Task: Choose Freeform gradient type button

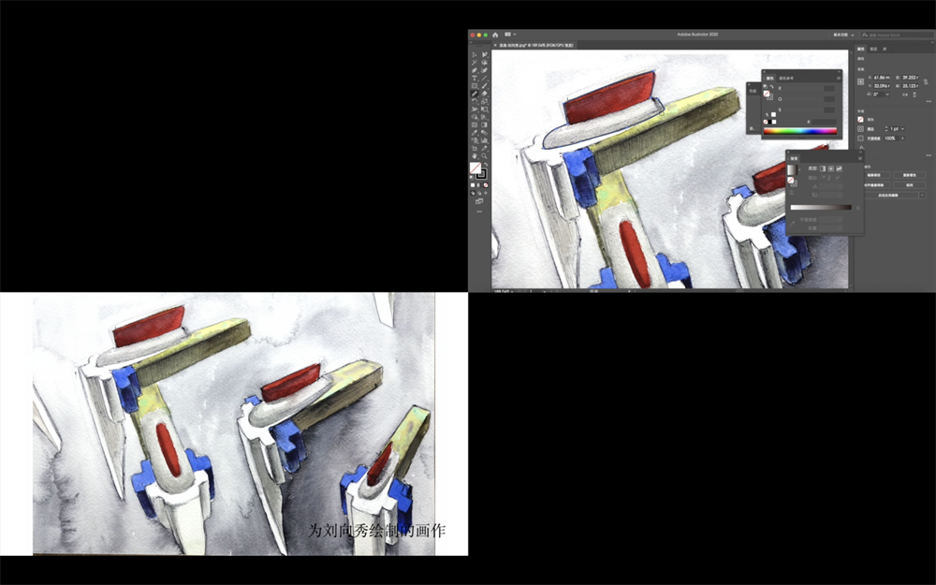Action: tap(839, 168)
